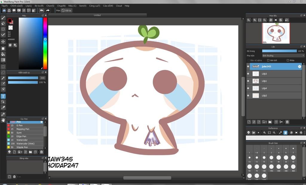Open the Tệp(F) menu
Screen dimensions: 306x185
(x=4, y=6)
